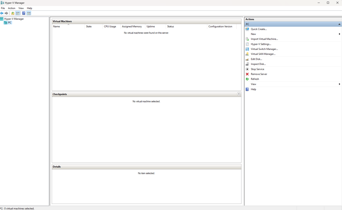Toggle the Show/Hide Console Tree toolbar icon

point(18,13)
